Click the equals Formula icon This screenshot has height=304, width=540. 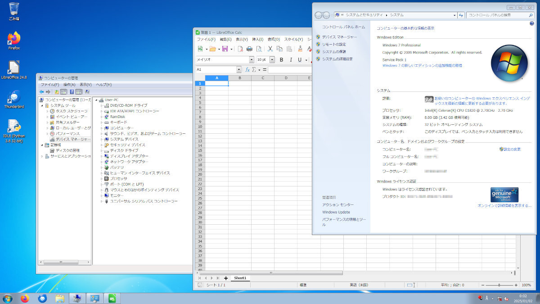click(x=264, y=70)
